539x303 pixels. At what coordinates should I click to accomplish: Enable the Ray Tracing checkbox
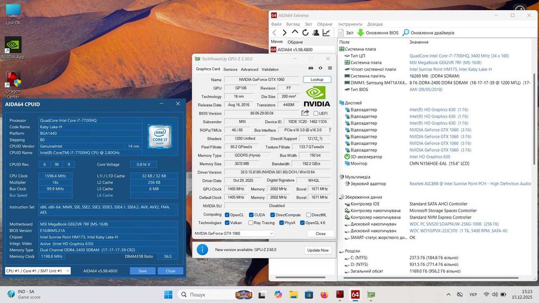[250, 223]
